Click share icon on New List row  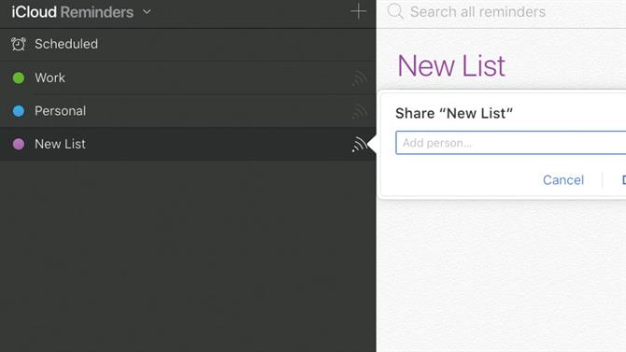360,145
